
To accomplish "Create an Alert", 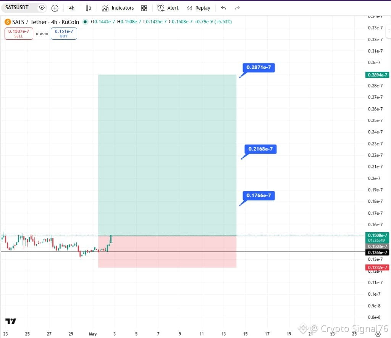I will pos(168,8).
